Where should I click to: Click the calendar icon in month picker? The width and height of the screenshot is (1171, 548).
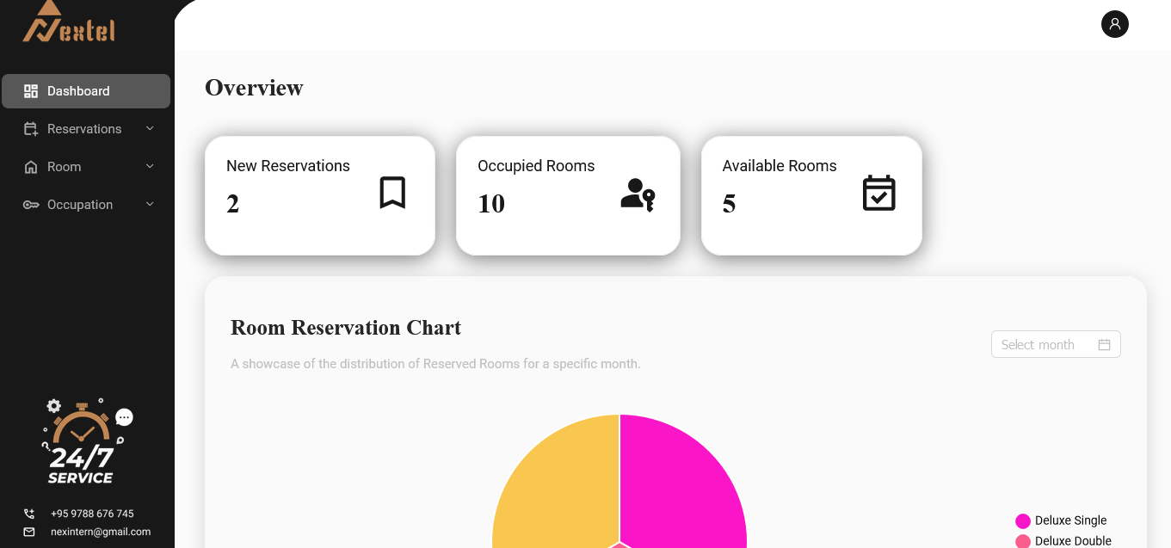coord(1104,345)
